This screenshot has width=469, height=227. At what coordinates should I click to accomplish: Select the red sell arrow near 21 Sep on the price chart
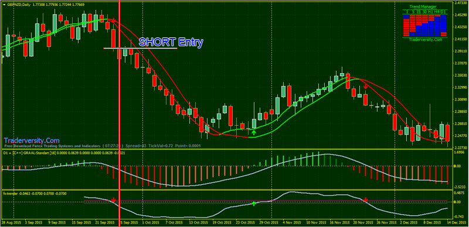click(114, 20)
